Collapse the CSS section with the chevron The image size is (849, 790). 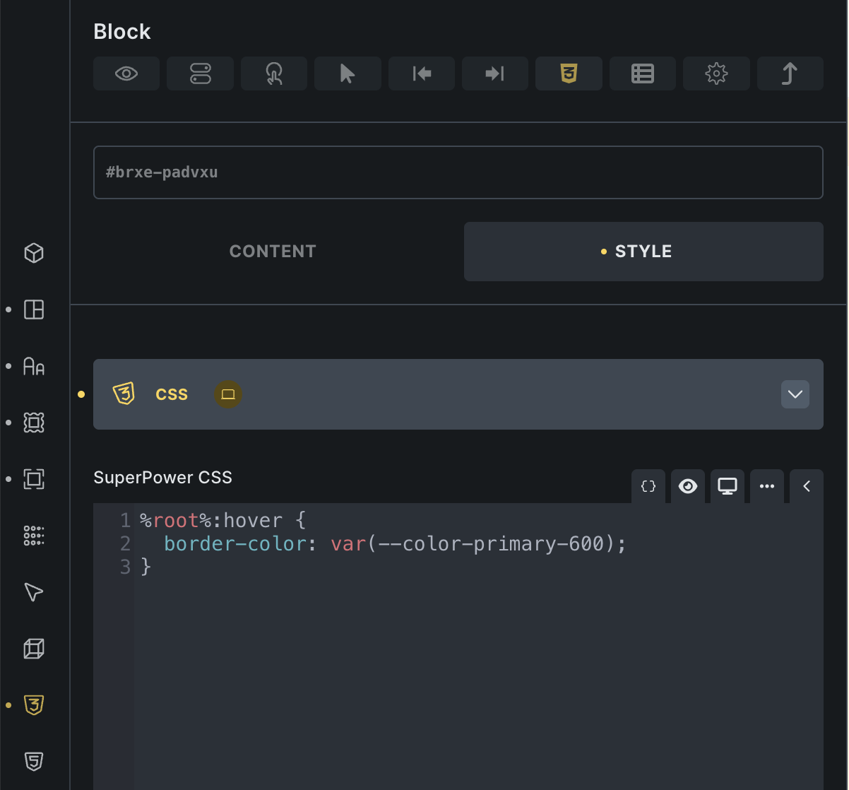tap(795, 394)
